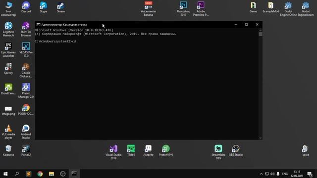
Task: Open network status tray icon
Action: click(x=267, y=174)
